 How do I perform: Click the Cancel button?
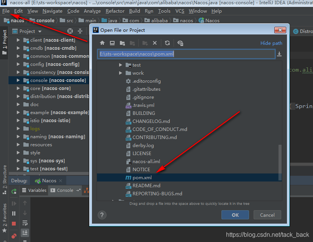(267, 215)
